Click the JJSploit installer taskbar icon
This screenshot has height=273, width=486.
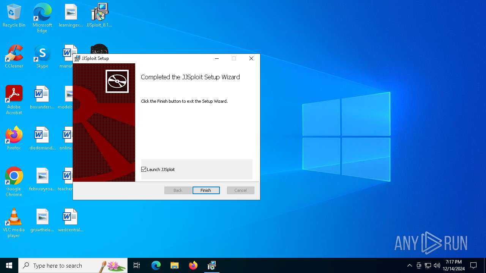212,265
